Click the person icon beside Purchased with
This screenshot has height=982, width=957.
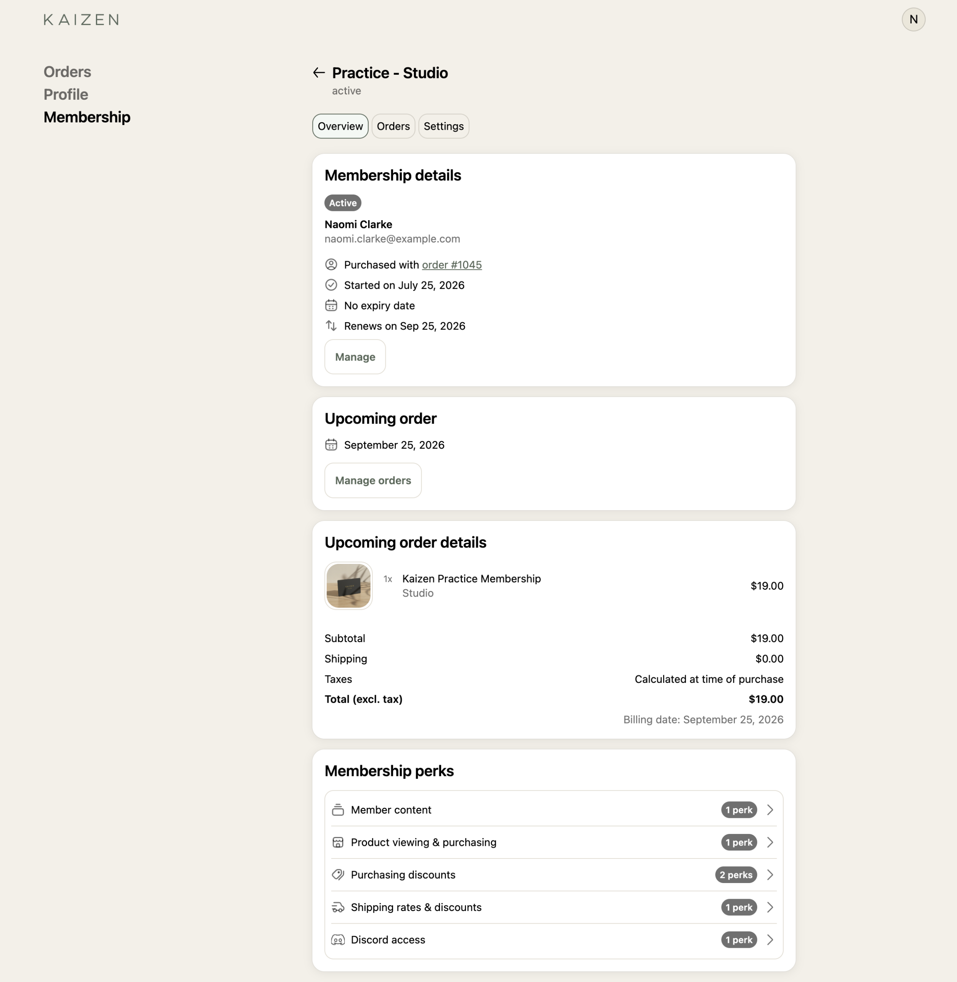pyautogui.click(x=331, y=264)
